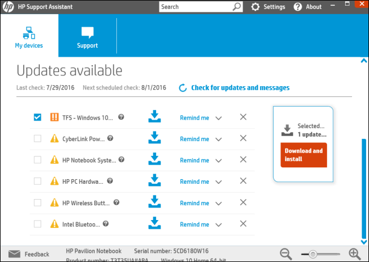Check the HP PC Hardwa... checkbox
This screenshot has height=262, width=369.
coord(37,181)
